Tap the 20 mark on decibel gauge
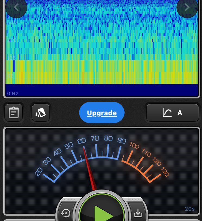 (x=39, y=171)
